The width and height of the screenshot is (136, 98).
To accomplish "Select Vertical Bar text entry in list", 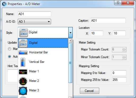I will 37,62.
